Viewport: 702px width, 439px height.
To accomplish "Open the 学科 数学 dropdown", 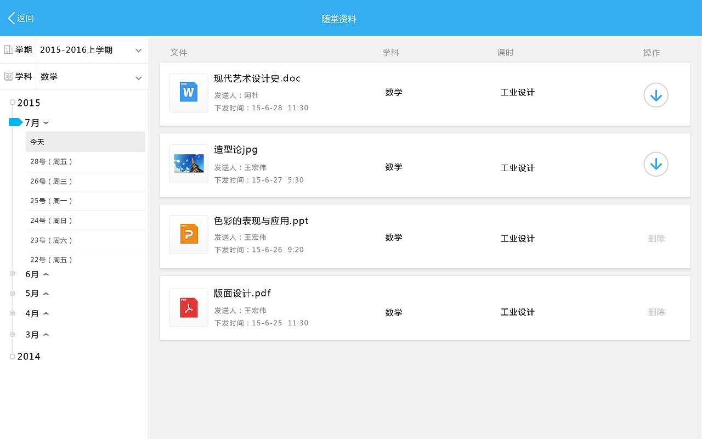I will 92,77.
